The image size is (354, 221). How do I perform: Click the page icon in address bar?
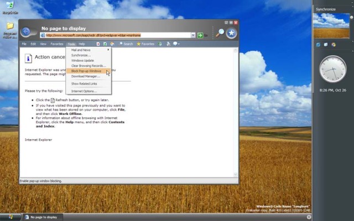click(43, 35)
